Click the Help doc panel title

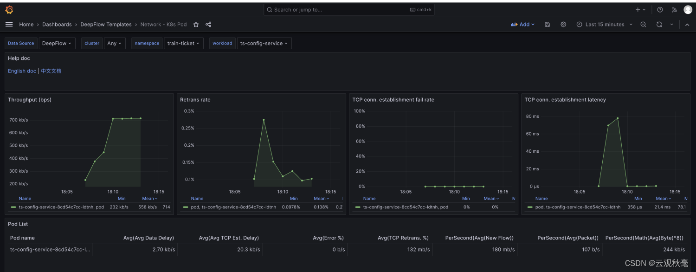[19, 58]
